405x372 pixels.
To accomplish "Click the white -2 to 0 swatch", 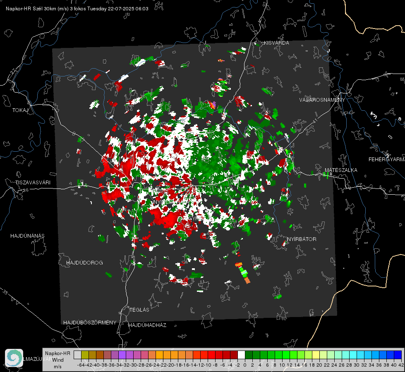I will click(x=241, y=355).
